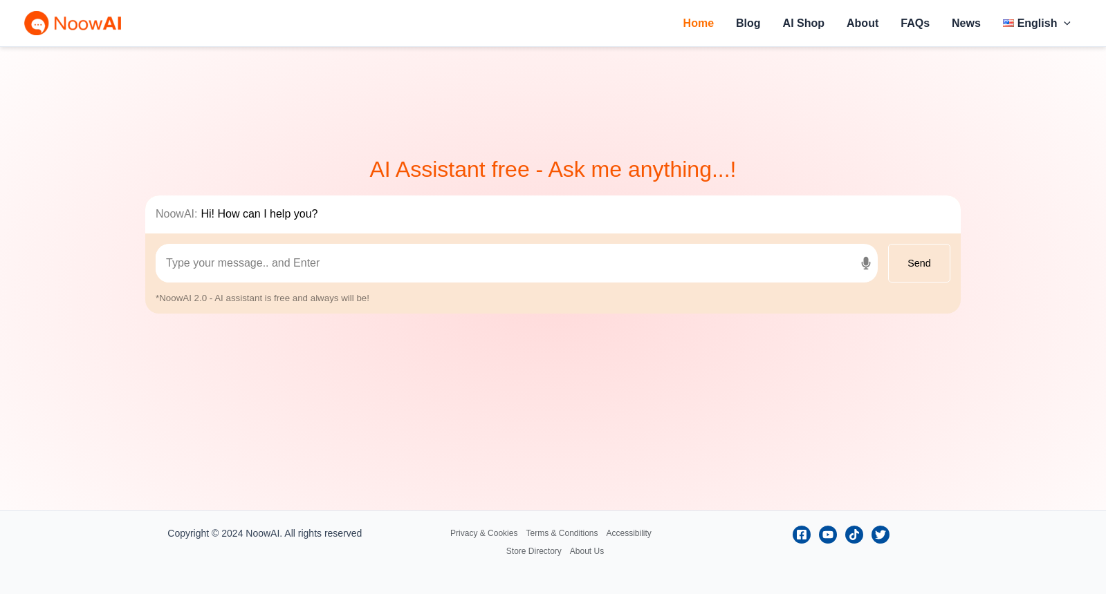Screen dimensions: 1106x594
Task: Open the FAQs menu item
Action: coord(914,23)
